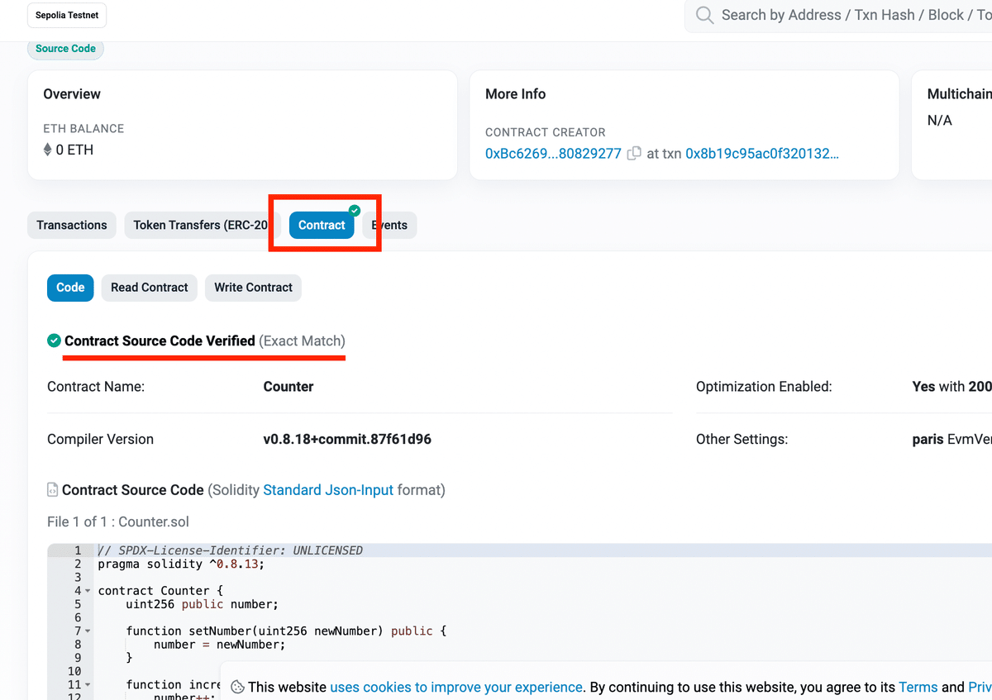Click the green verified check beside Contract Source Code
Screen dimensions: 992x700
click(x=54, y=340)
